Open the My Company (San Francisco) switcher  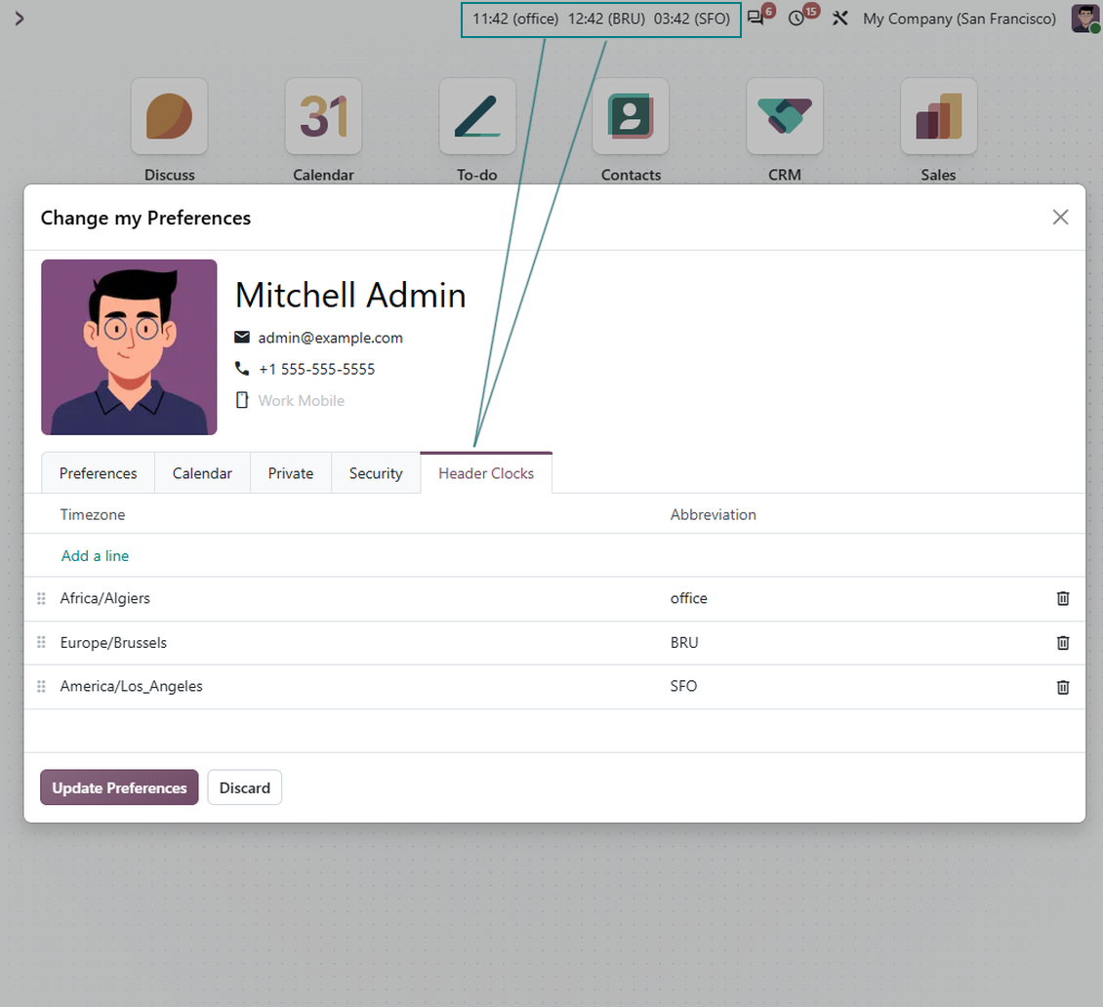pos(960,19)
